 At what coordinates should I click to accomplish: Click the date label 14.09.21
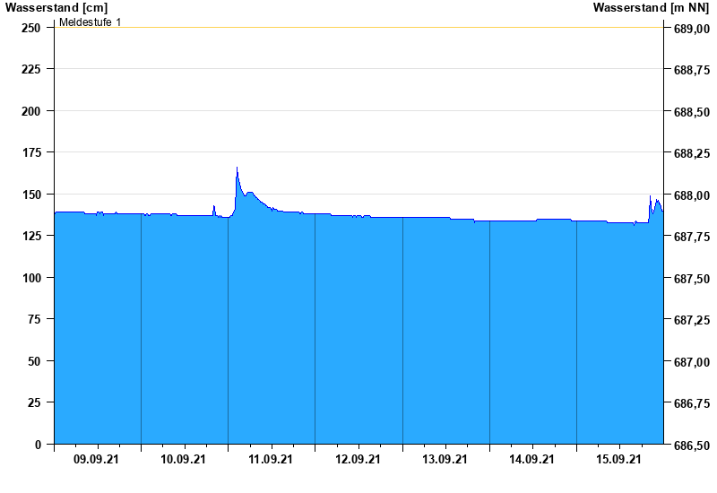pyautogui.click(x=531, y=459)
